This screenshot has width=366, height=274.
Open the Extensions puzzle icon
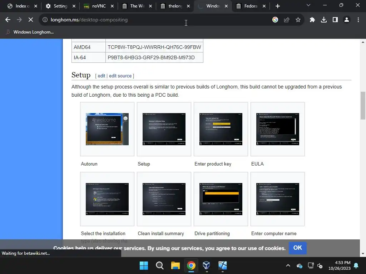pos(312,20)
